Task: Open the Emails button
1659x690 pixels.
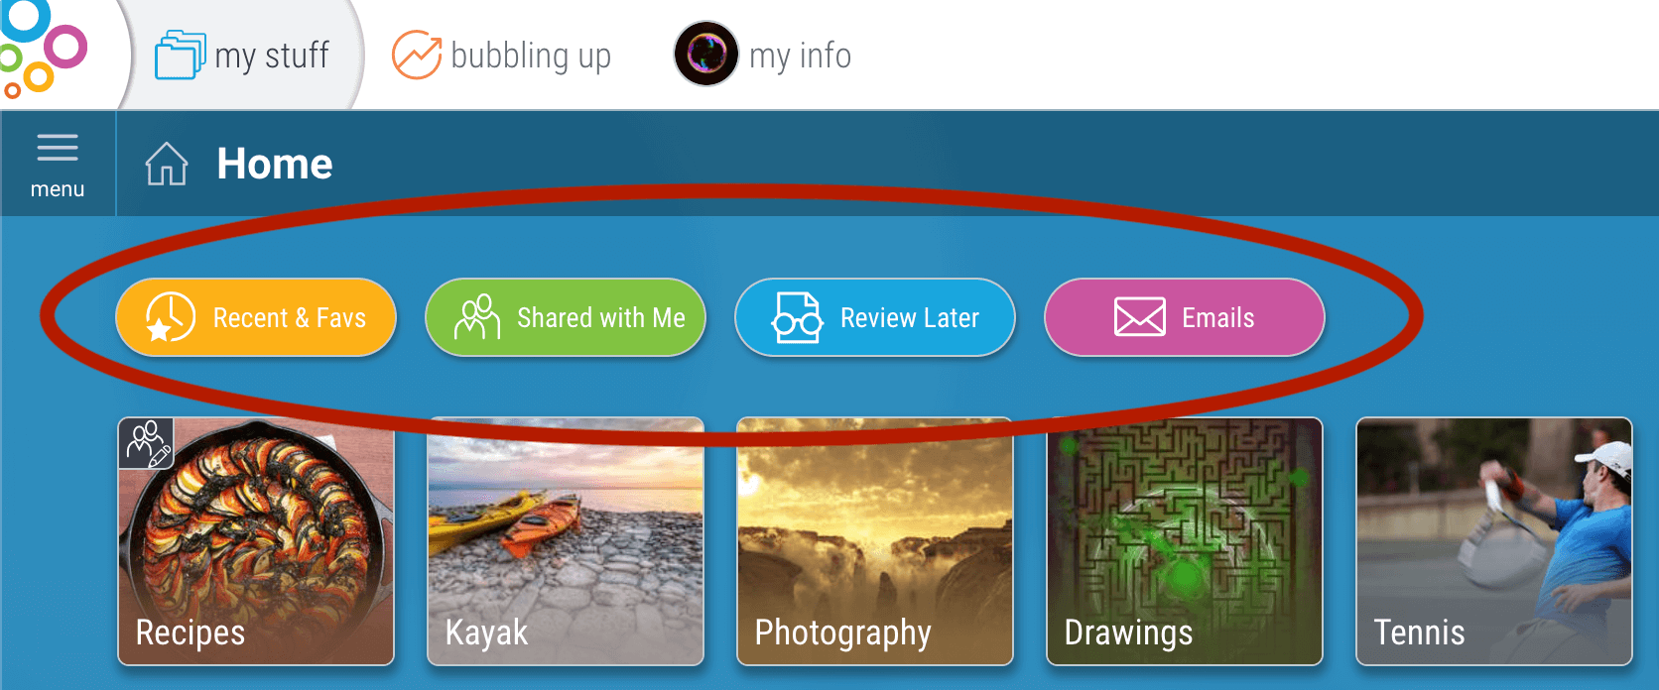Action: click(x=1185, y=317)
